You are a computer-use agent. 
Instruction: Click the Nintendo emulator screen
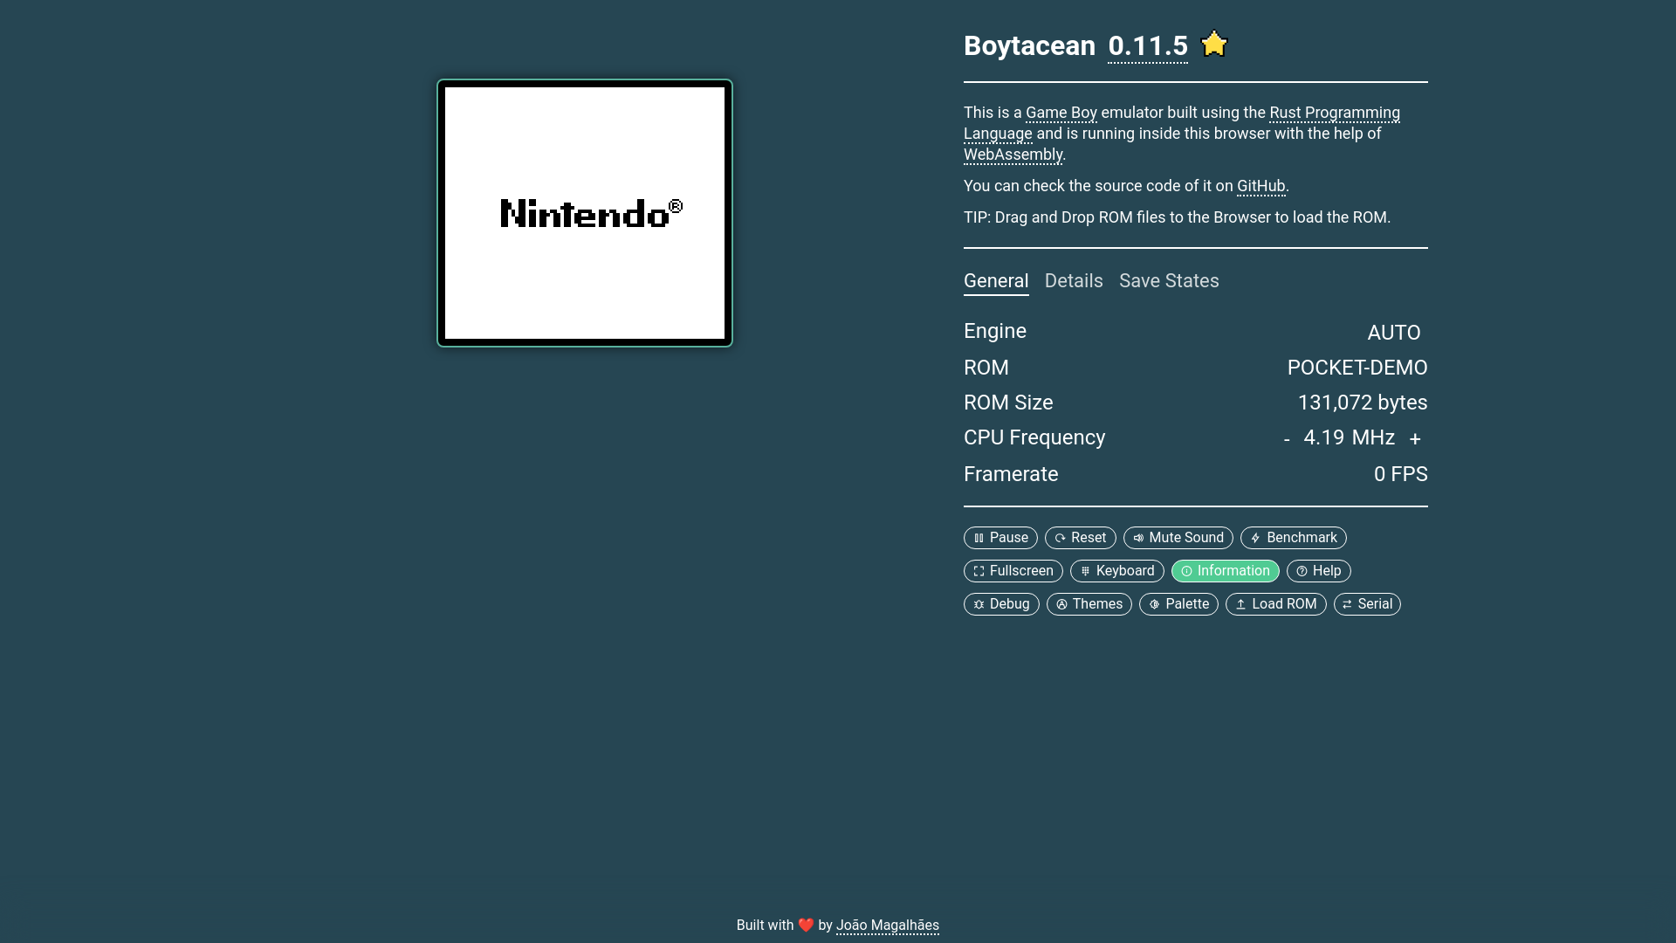click(x=585, y=213)
